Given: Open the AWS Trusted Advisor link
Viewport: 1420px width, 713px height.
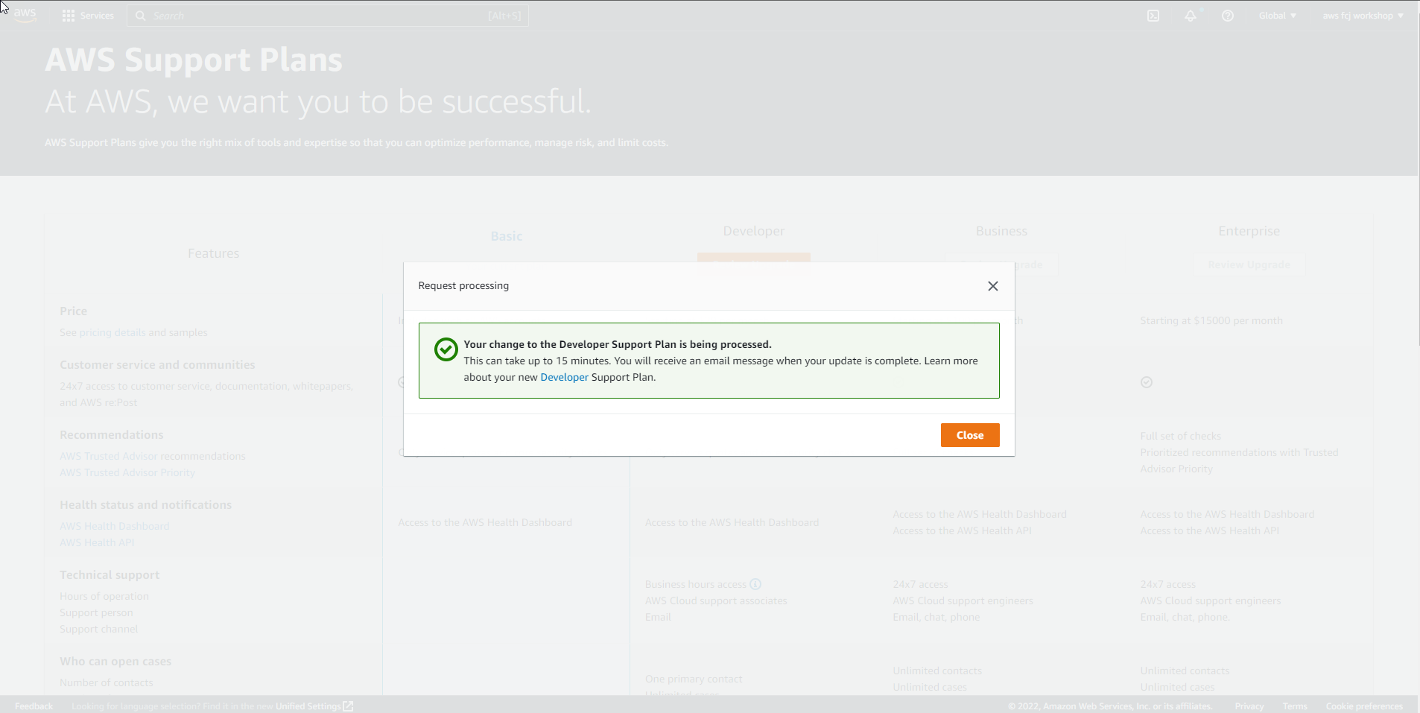Looking at the screenshot, I should coord(109,456).
